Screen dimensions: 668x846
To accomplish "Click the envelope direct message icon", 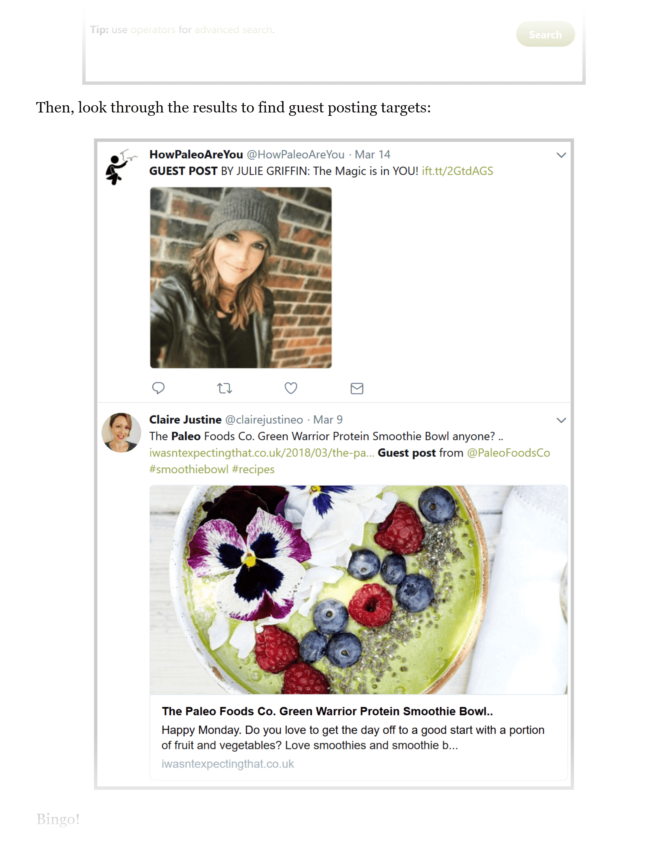I will click(357, 388).
